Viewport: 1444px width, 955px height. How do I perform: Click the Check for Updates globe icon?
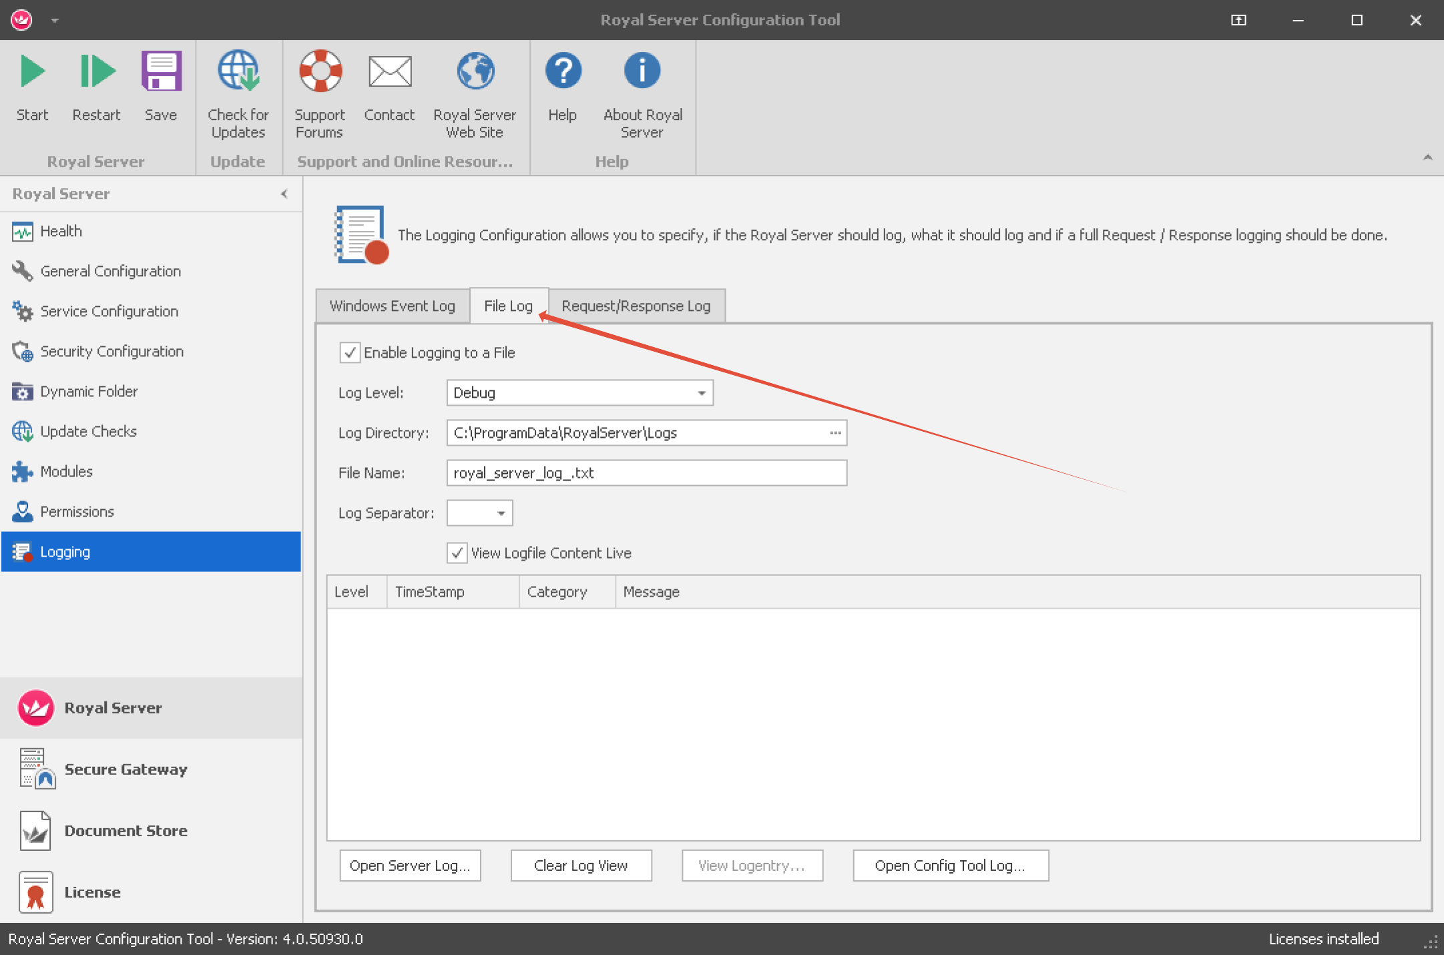pos(238,72)
